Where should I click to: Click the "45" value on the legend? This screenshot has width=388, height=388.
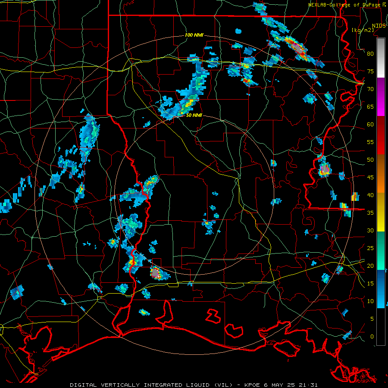pyautogui.click(x=370, y=178)
